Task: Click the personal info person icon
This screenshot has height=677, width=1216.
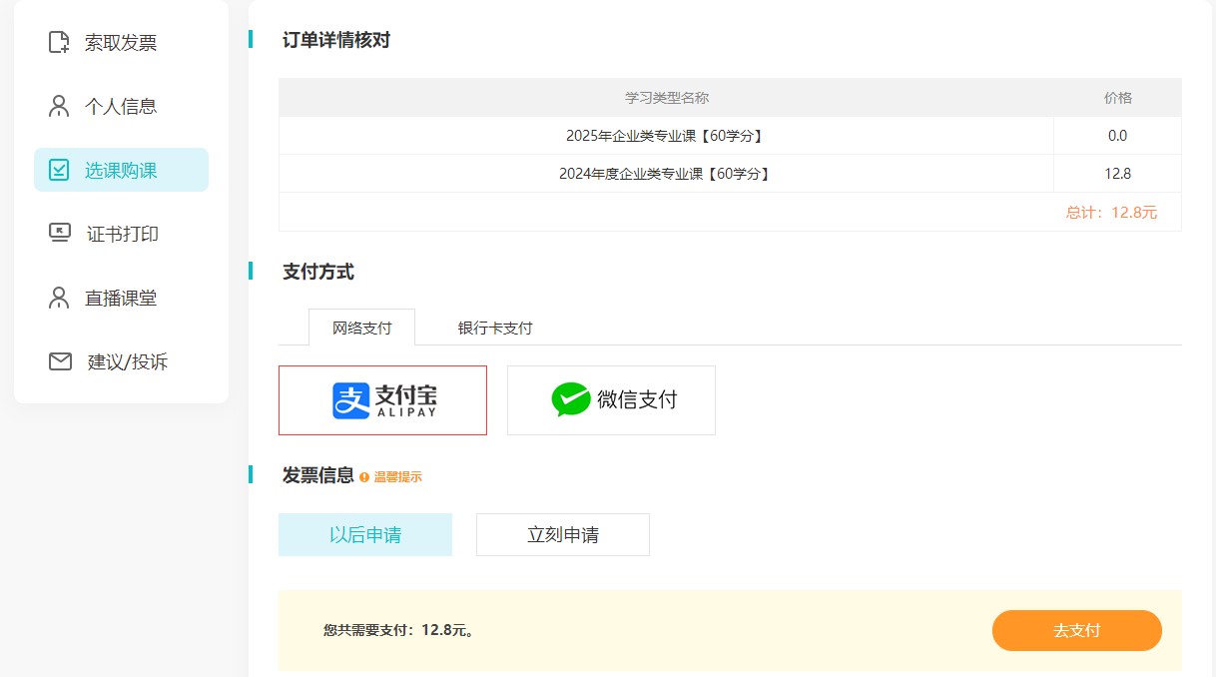Action: (x=60, y=106)
